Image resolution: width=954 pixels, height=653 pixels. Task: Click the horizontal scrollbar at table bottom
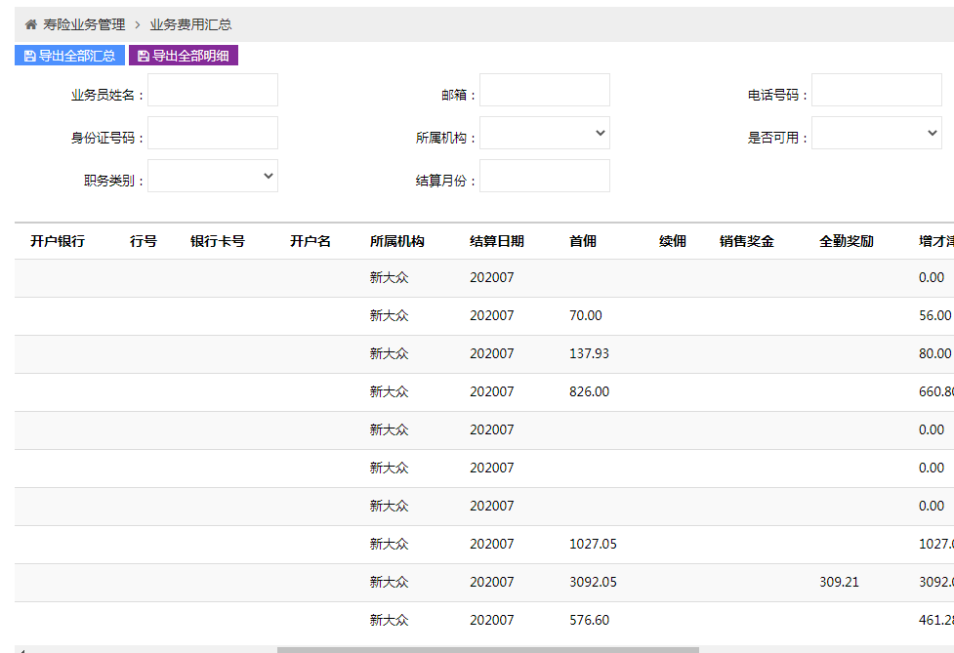click(487, 649)
